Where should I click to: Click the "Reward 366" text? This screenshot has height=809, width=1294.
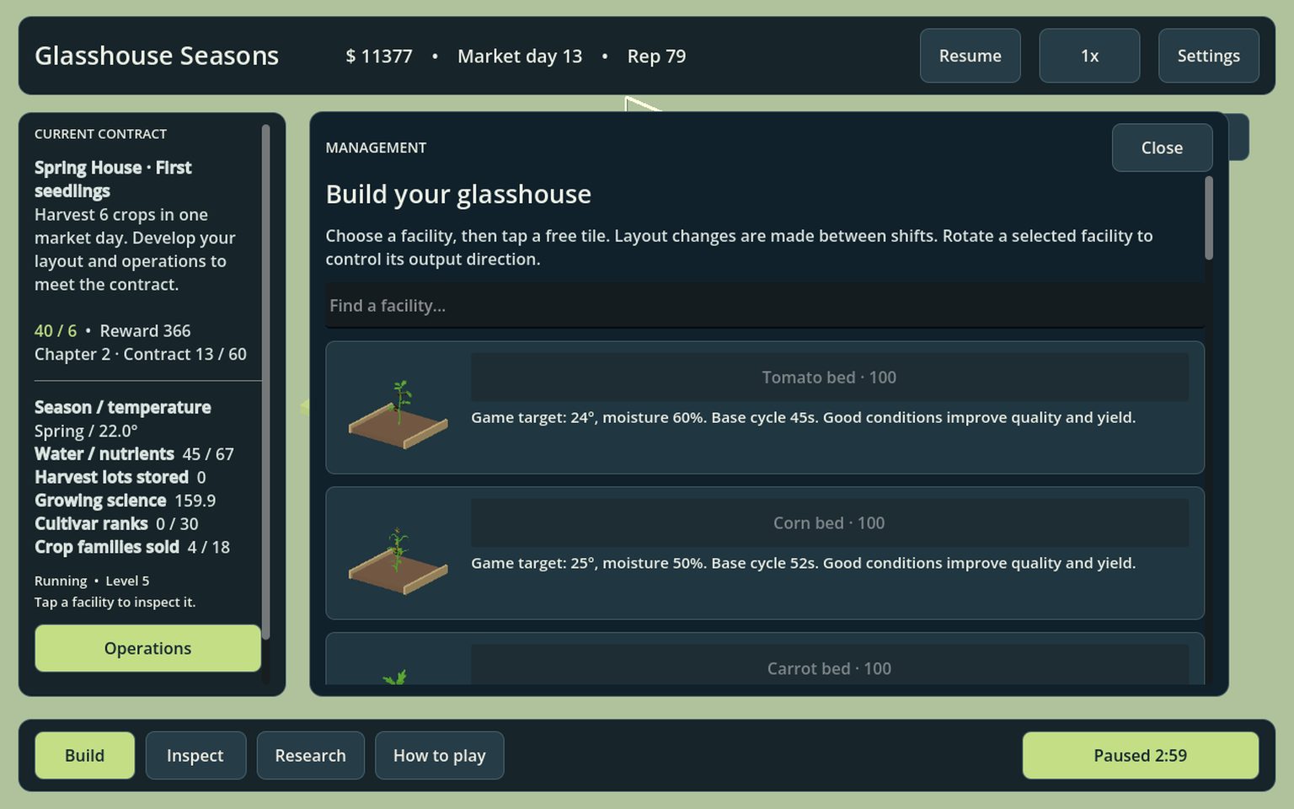[145, 331]
